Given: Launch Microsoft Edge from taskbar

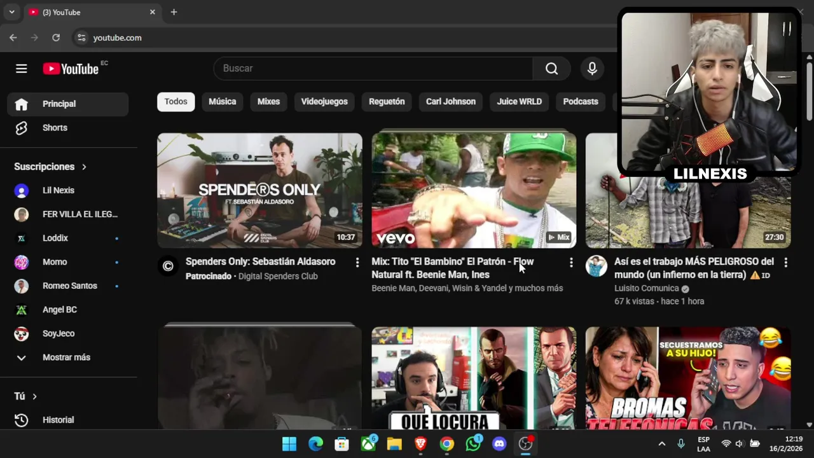Looking at the screenshot, I should (x=315, y=444).
